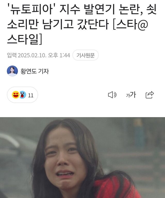Screen dimensions: 165x198
Task: Open the article photo of the crying woman
Action: click(82, 158)
